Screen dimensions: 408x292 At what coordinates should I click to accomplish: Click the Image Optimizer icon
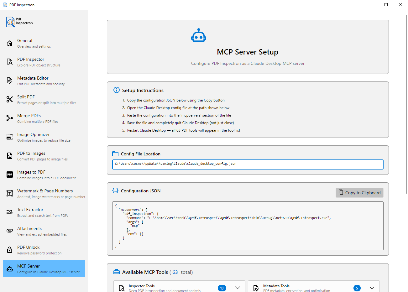click(10, 137)
